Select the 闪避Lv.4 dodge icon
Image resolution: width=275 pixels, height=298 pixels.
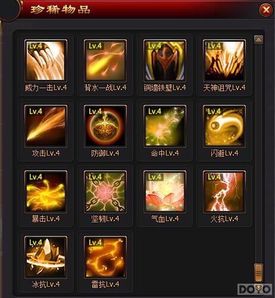pos(224,126)
